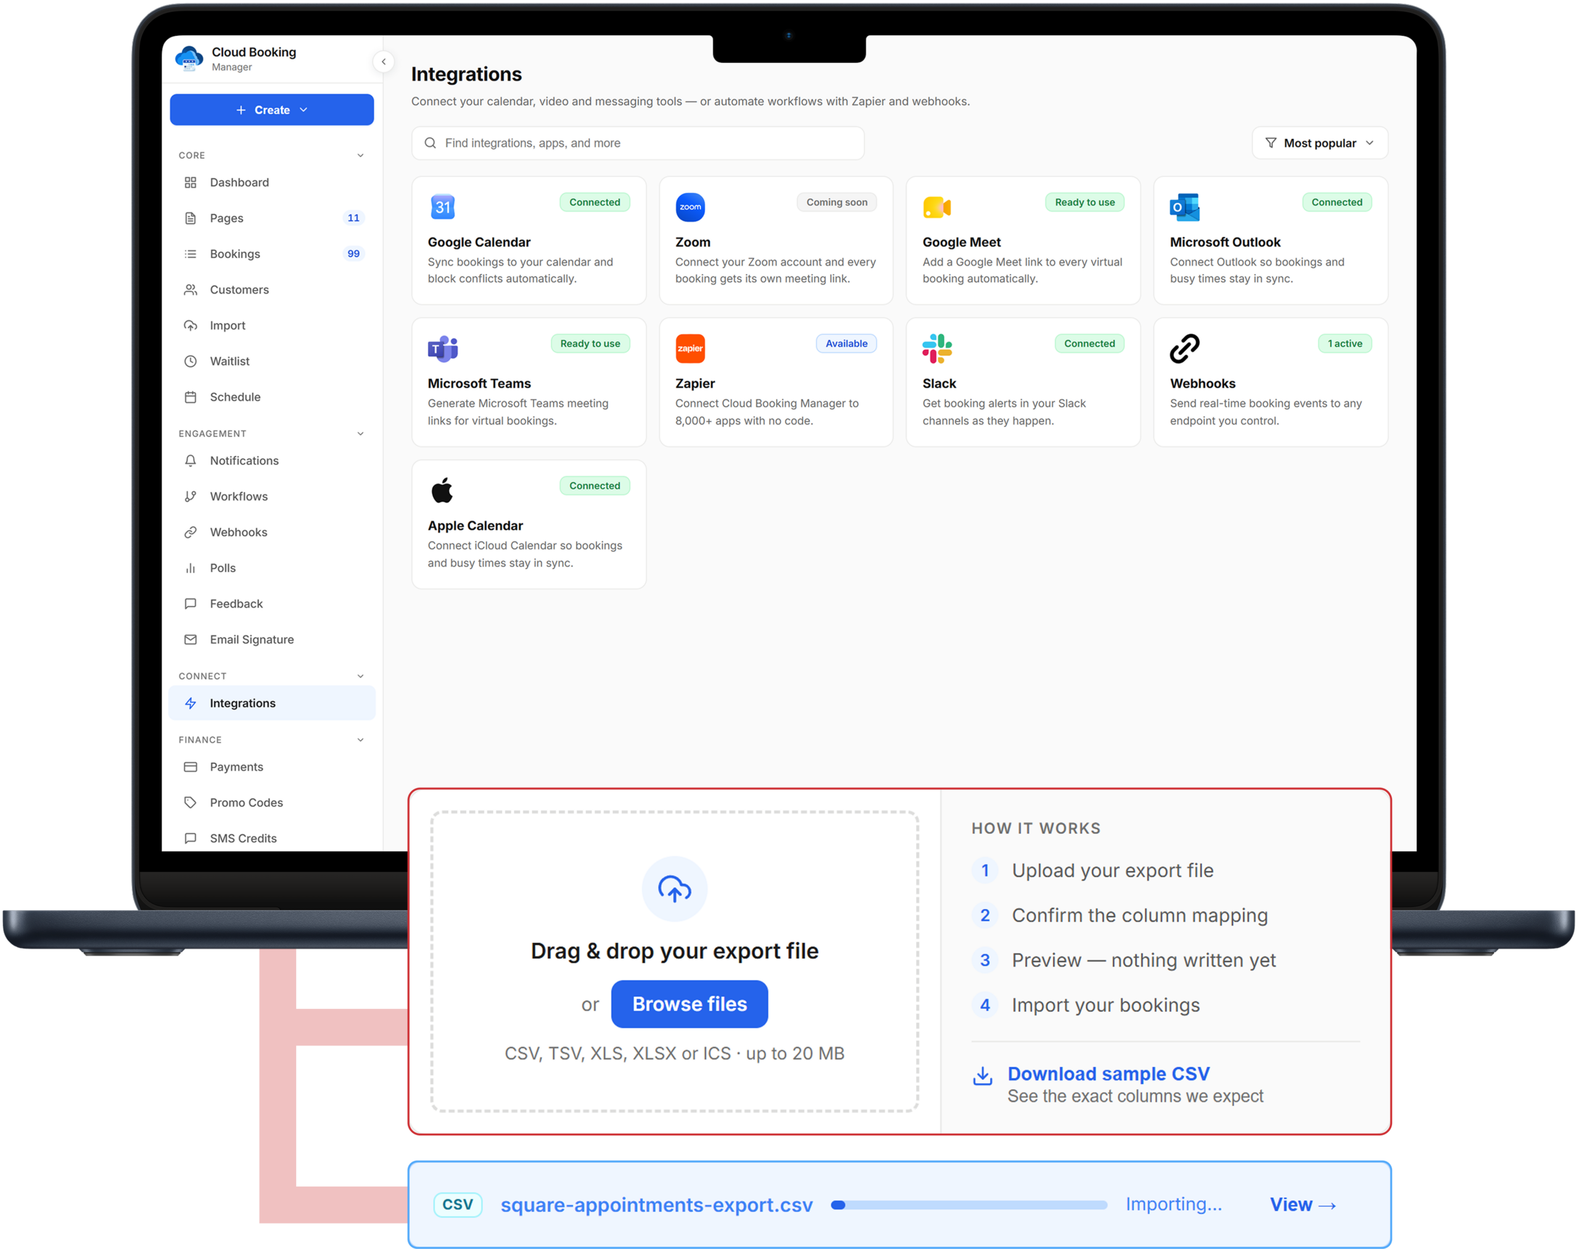Collapse the FINANCE section chevron
1579x1249 pixels.
point(360,740)
